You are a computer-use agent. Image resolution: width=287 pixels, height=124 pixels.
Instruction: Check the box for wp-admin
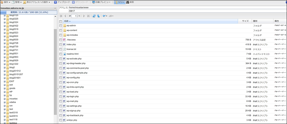(61, 25)
